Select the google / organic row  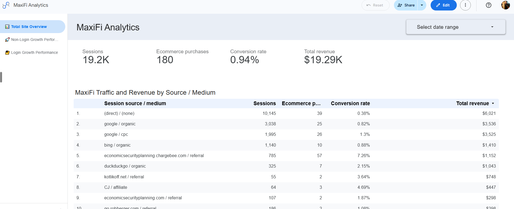tap(286, 124)
